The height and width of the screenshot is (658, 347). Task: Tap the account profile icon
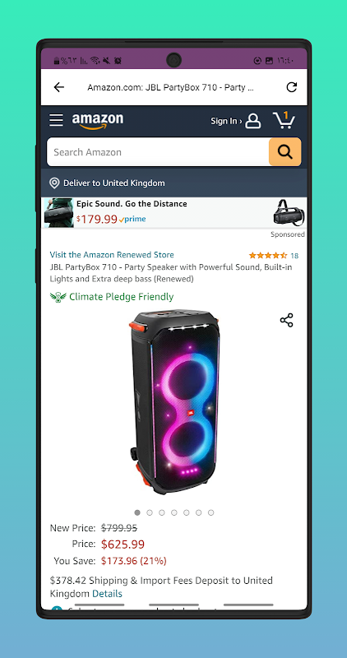coord(253,121)
